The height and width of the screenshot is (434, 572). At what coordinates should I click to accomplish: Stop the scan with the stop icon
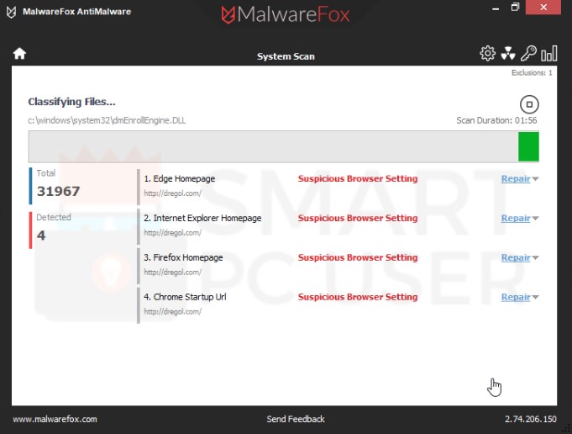pyautogui.click(x=529, y=104)
